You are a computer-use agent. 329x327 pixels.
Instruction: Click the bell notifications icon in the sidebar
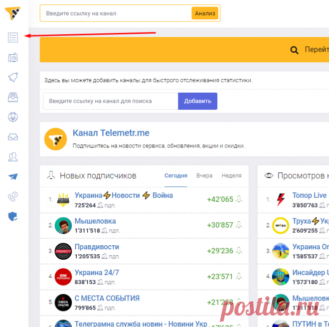pyautogui.click(x=13, y=77)
